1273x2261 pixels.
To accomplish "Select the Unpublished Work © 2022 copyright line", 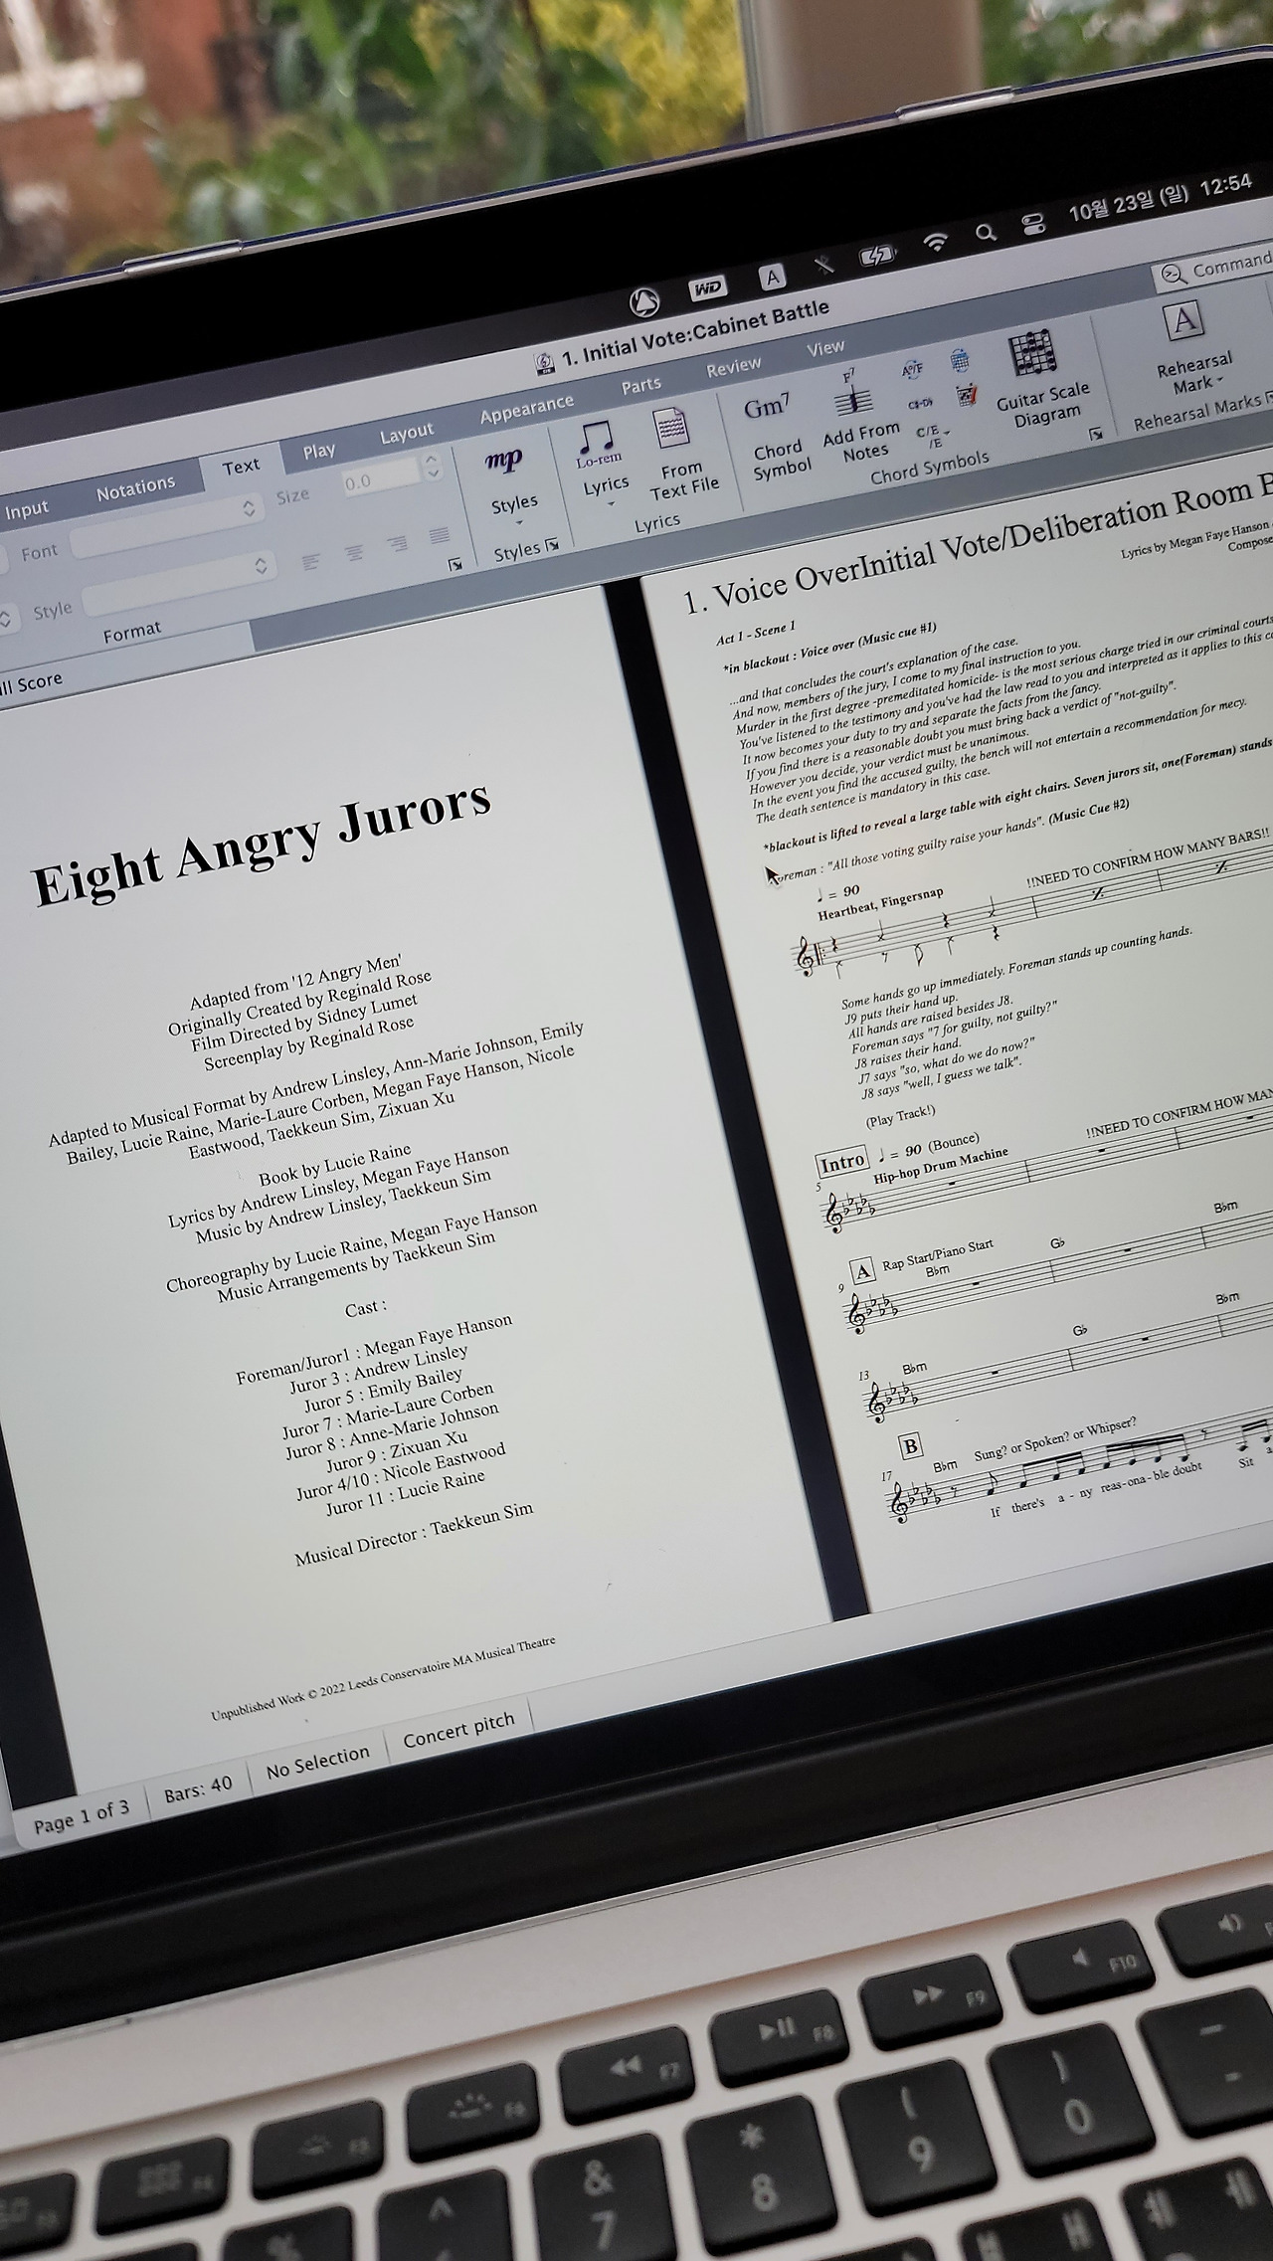I will tap(383, 1678).
